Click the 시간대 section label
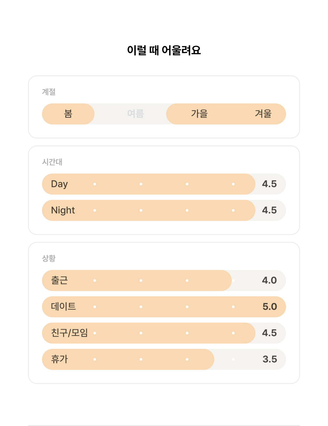328x426 pixels. point(52,162)
